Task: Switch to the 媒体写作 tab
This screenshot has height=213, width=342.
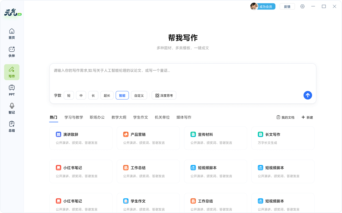Action: (184, 117)
